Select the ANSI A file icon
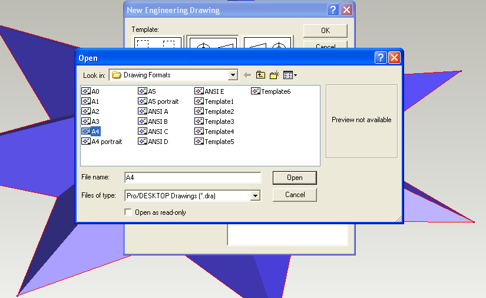Viewport: 486px width, 298px height. (x=143, y=111)
